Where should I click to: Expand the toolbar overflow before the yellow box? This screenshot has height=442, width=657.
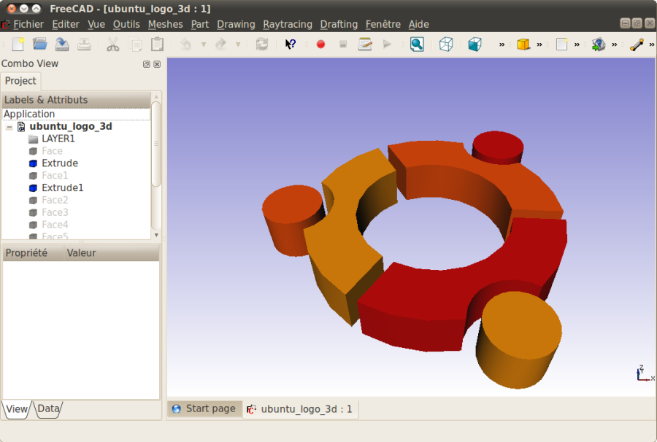pyautogui.click(x=502, y=44)
